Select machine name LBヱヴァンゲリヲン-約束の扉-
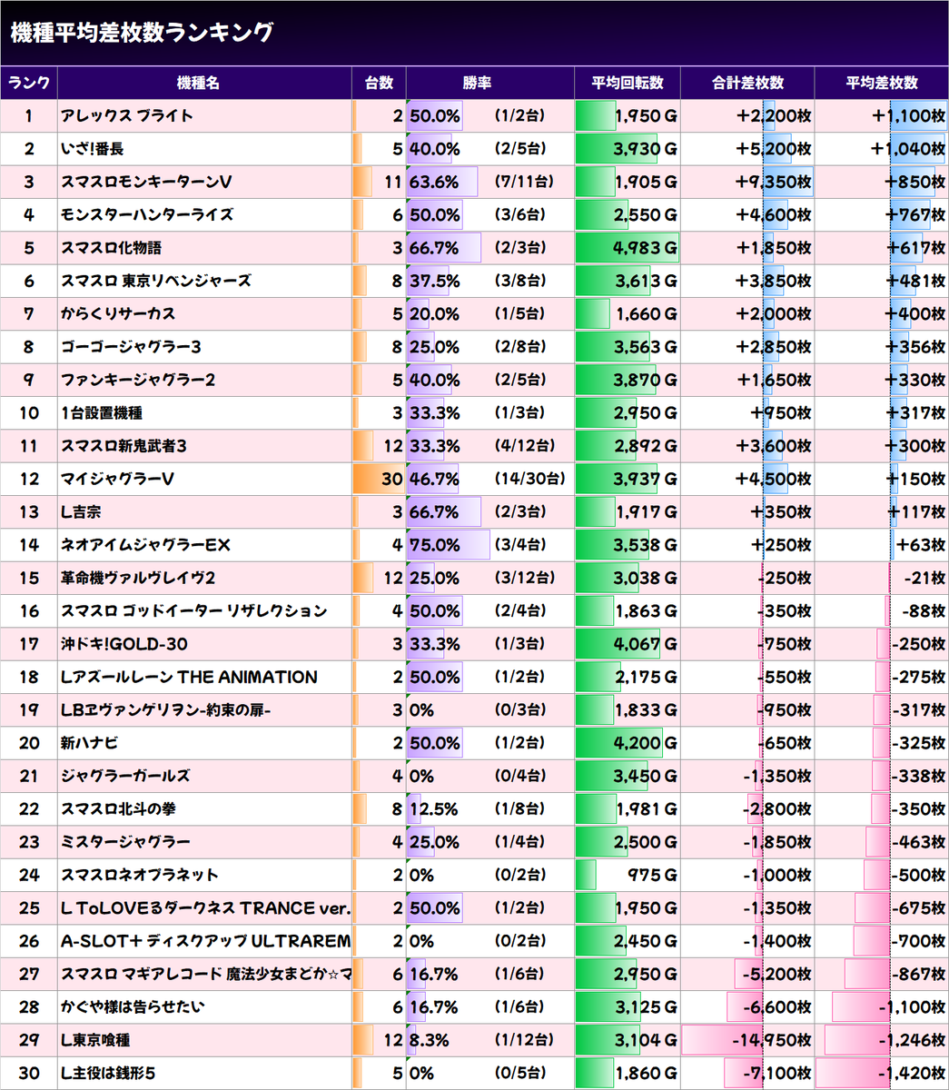This screenshot has width=949, height=1090. click(166, 710)
